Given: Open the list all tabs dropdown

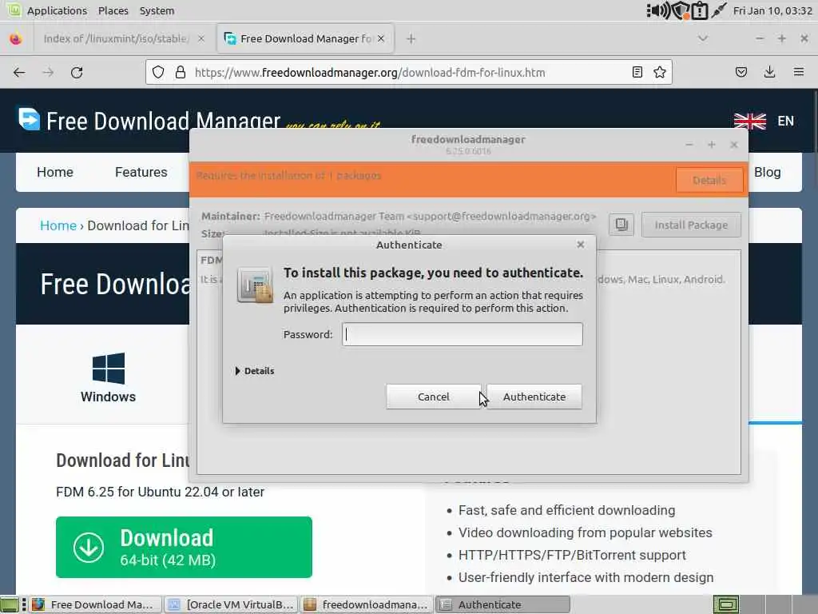Looking at the screenshot, I should tap(703, 38).
